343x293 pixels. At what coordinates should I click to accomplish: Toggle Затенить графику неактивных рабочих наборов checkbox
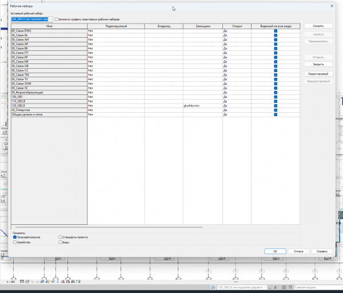[x=57, y=19]
